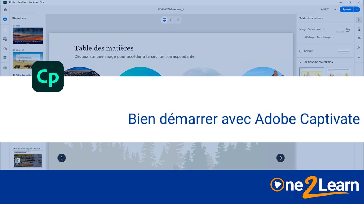Image resolution: width=364 pixels, height=204 pixels.
Task: Open the Ajuster zoom dropdown
Action: 329,9
